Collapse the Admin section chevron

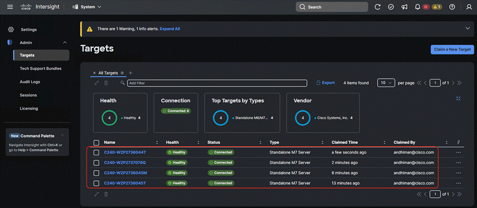point(64,43)
